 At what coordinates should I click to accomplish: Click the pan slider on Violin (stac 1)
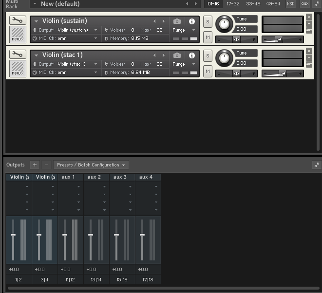236,73
